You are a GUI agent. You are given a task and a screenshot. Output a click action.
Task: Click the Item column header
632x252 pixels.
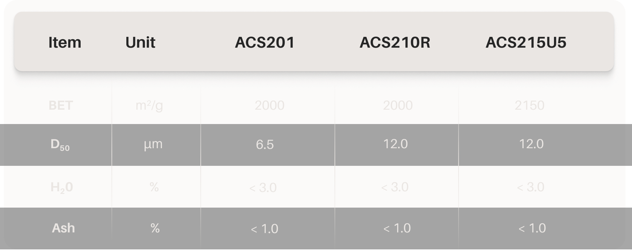pyautogui.click(x=65, y=42)
